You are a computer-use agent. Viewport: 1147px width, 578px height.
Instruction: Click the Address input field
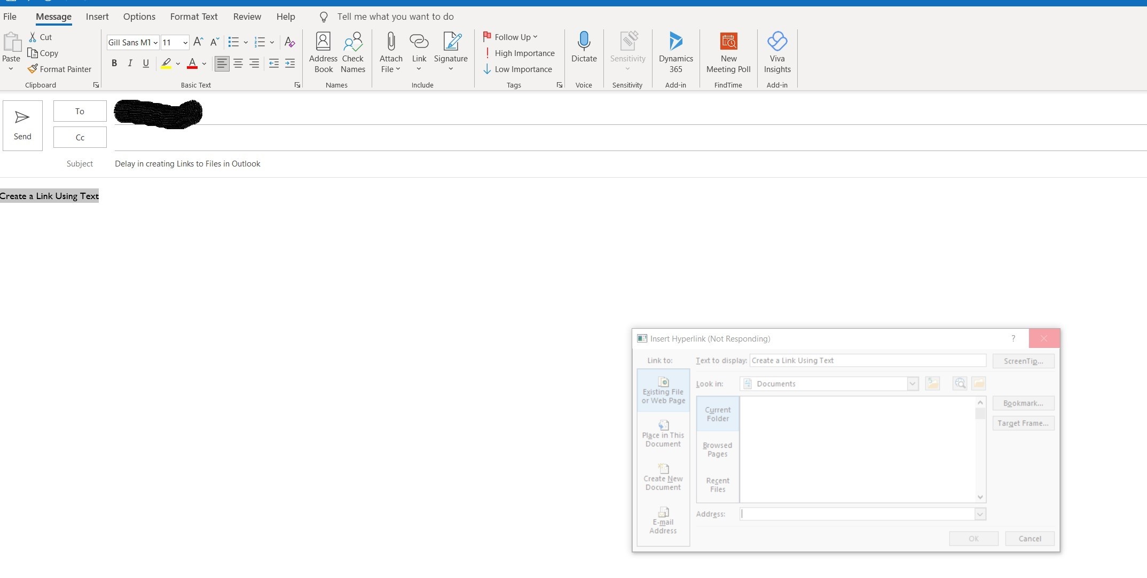click(858, 514)
